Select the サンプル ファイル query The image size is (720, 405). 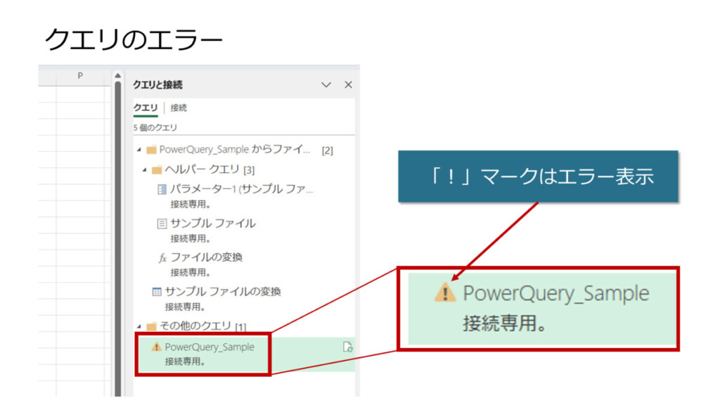(x=212, y=224)
